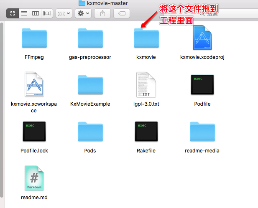Select the kxmovie folder icon
The height and width of the screenshot is (208, 258).
146,38
